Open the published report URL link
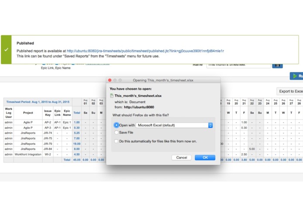 tap(145, 51)
